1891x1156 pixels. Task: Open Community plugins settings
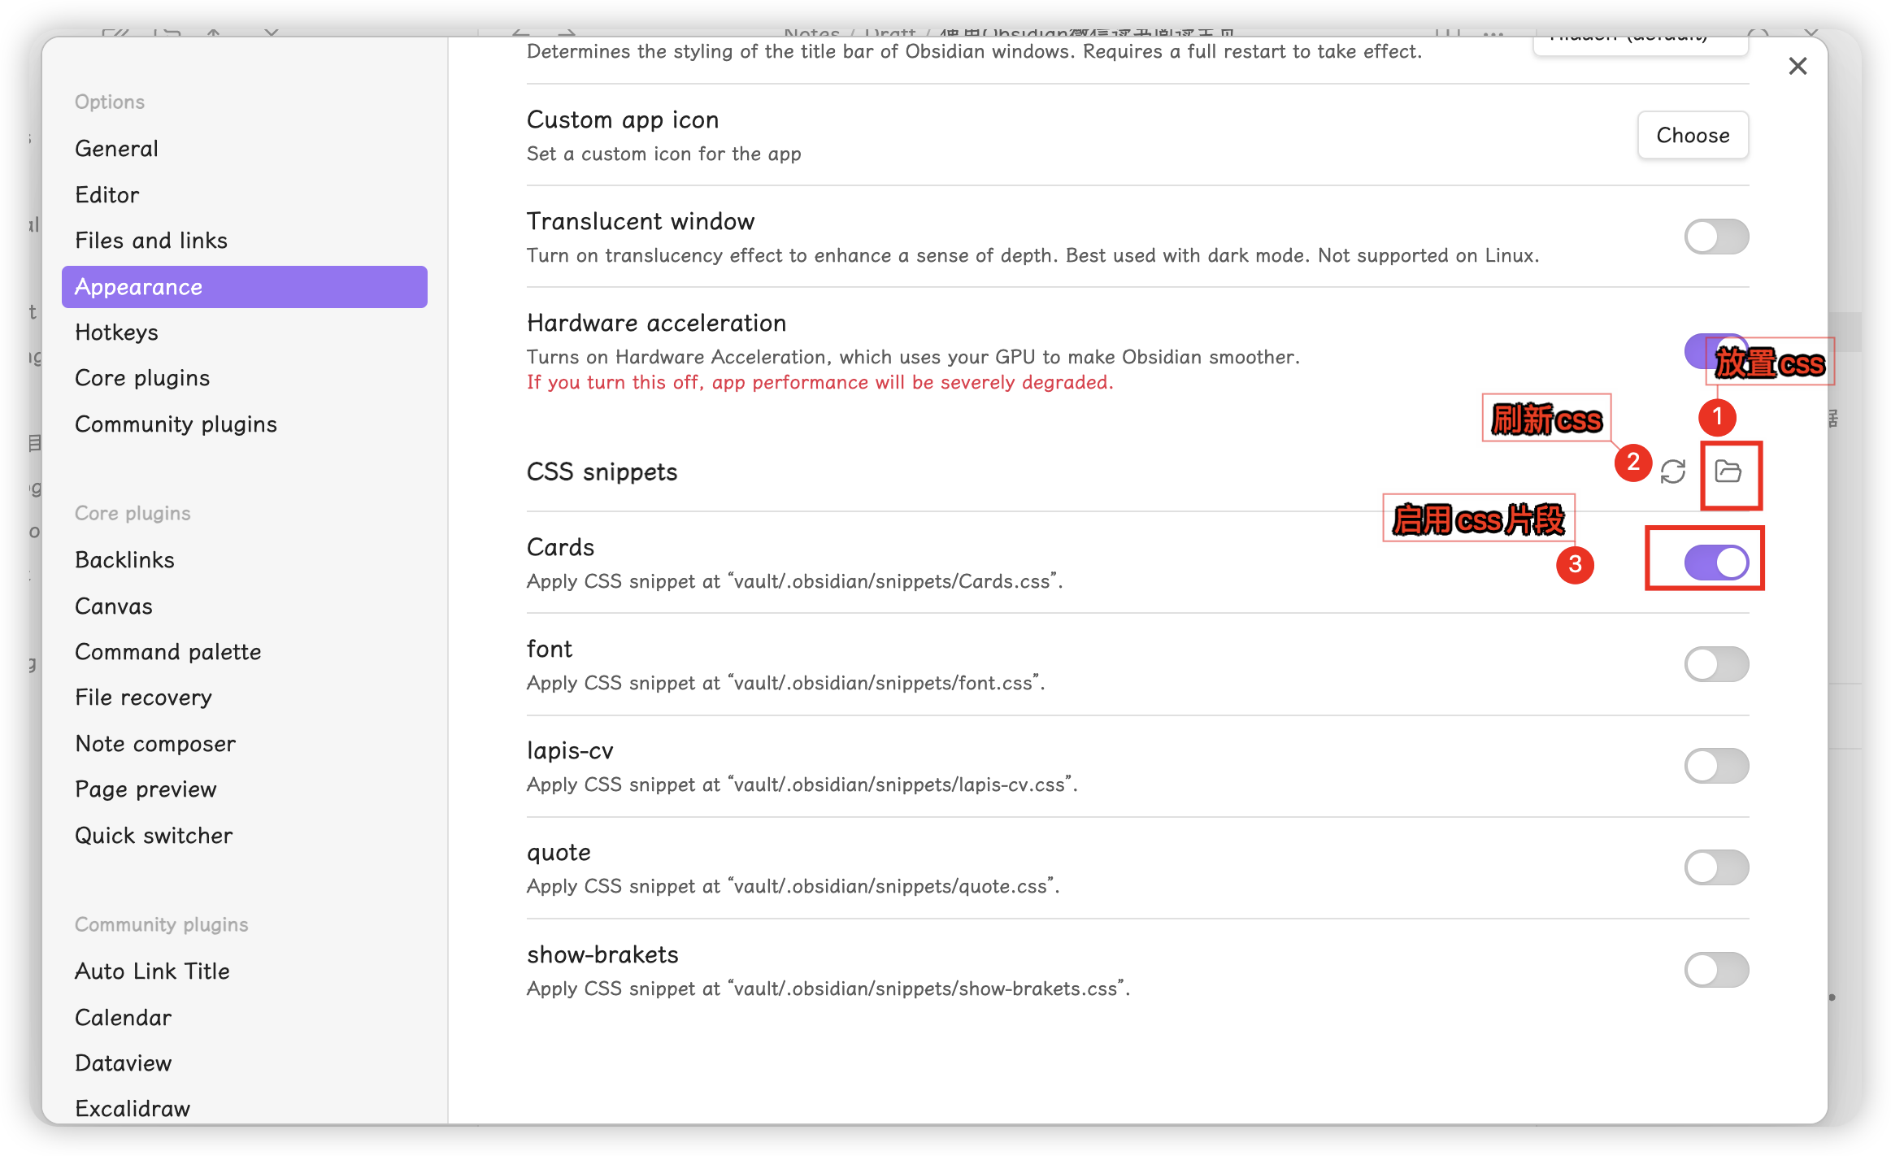click(x=176, y=424)
